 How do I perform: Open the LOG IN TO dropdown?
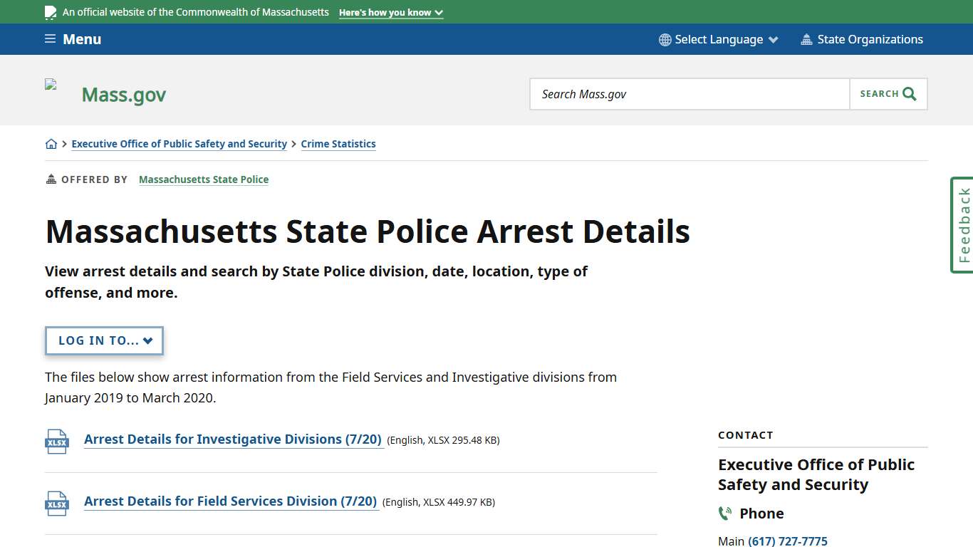pos(104,340)
